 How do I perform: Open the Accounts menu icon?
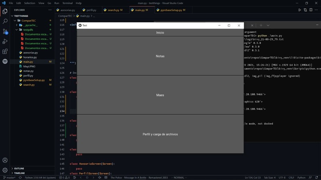(5, 160)
